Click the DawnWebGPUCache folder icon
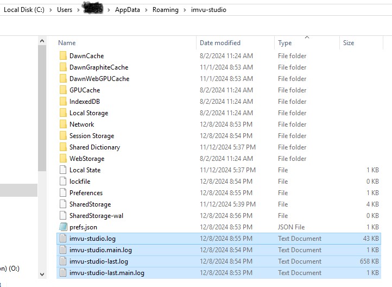Image resolution: width=392 pixels, height=287 pixels. tap(63, 79)
